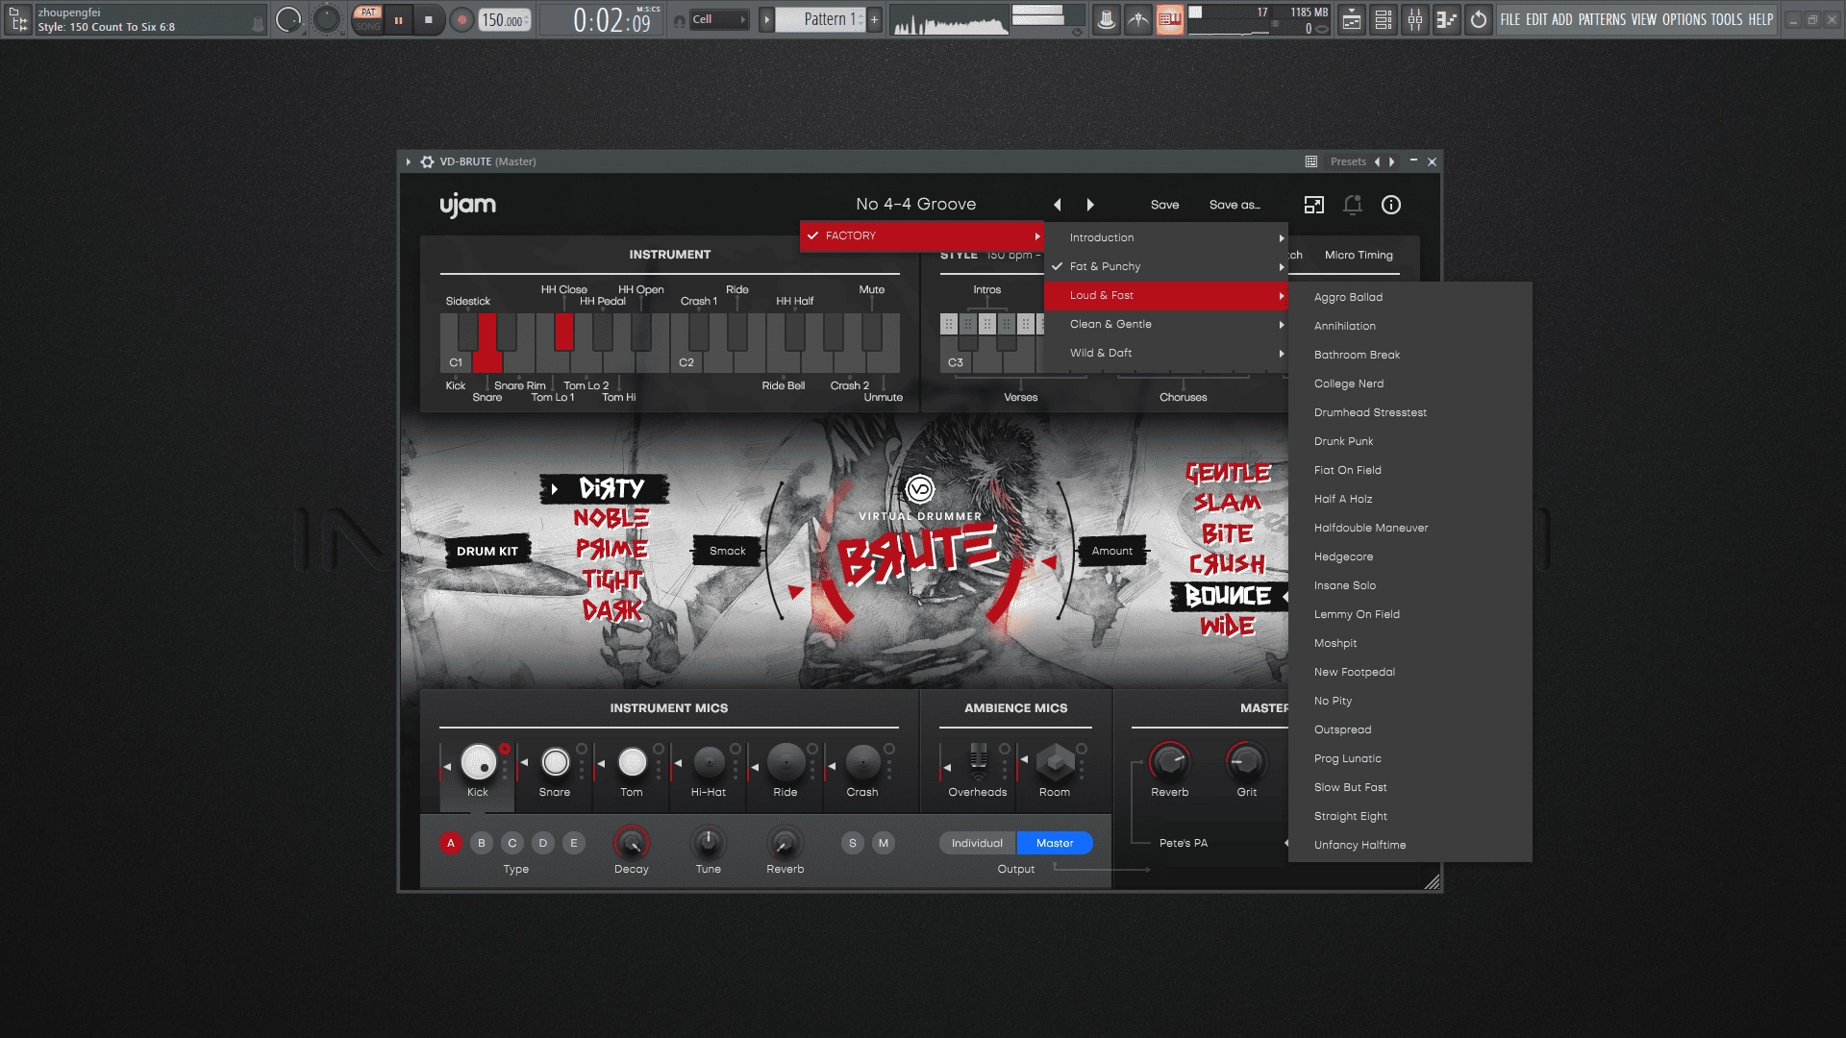
Task: Click the ujam notification bell icon
Action: [x=1353, y=205]
